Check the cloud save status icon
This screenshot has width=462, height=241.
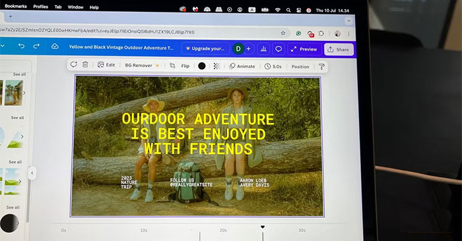(x=55, y=47)
